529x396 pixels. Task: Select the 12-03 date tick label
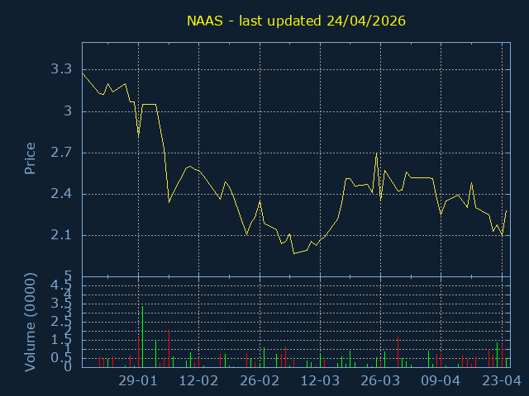pos(320,381)
